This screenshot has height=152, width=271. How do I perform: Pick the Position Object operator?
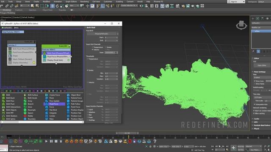pyautogui.click(x=77, y=119)
